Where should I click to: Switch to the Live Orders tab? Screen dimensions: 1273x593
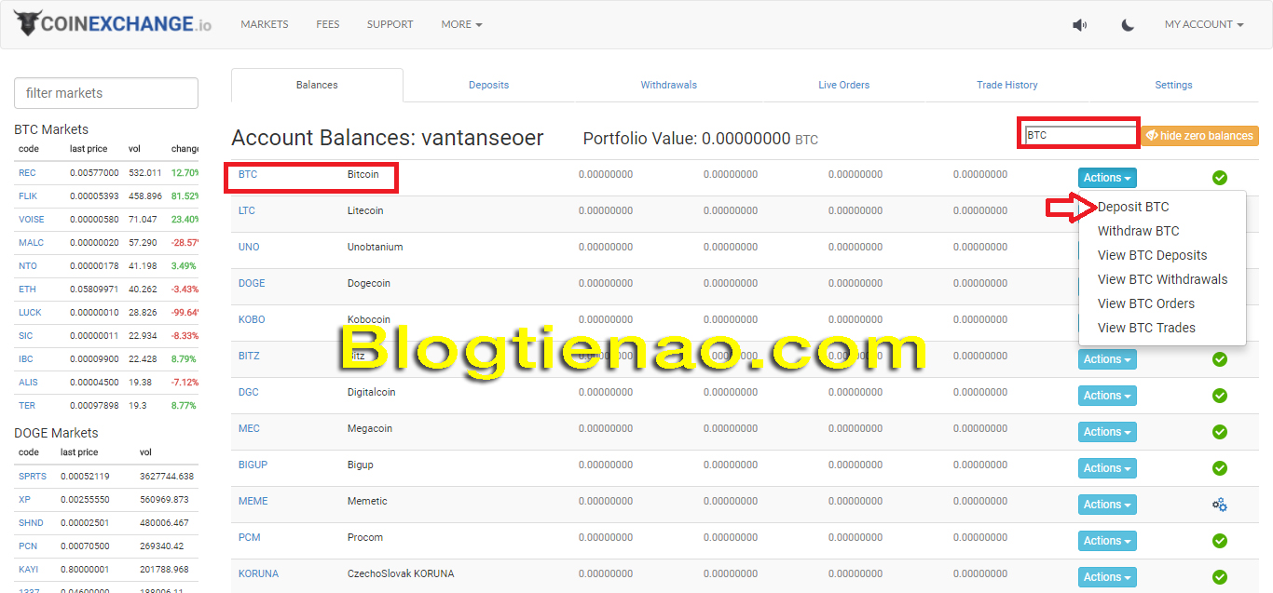click(843, 85)
